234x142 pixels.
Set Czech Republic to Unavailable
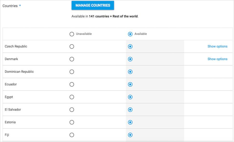(72, 47)
